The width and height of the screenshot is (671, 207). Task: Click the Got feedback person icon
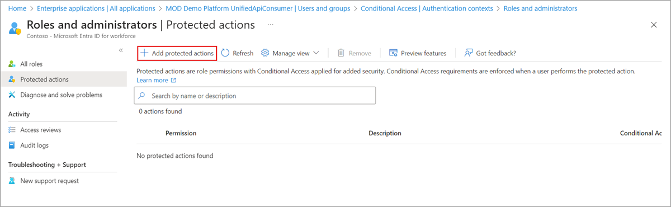click(469, 53)
